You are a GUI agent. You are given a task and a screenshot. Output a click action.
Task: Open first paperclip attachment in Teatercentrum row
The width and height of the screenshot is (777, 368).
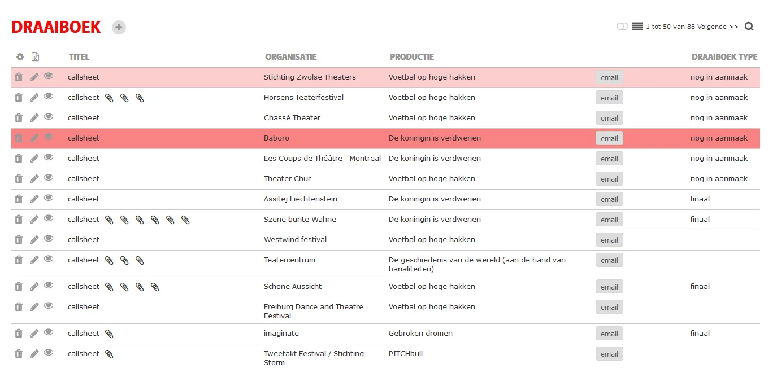(109, 260)
